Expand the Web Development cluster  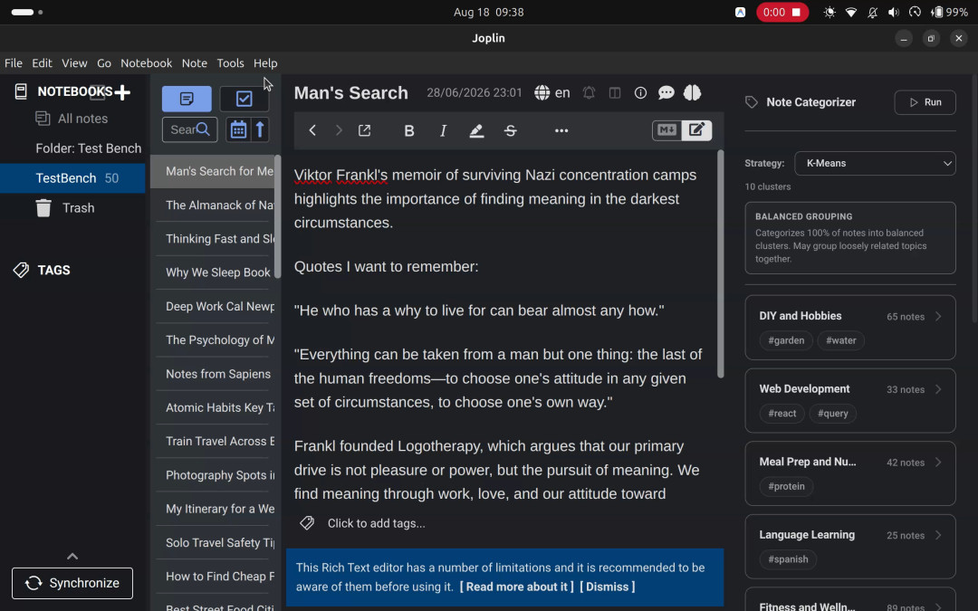850,400
